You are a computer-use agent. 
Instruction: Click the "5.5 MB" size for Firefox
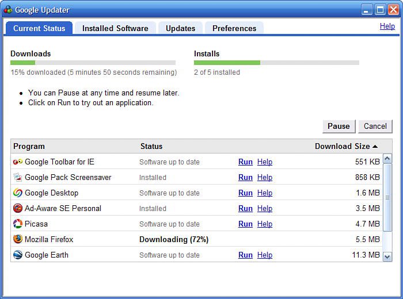click(367, 239)
